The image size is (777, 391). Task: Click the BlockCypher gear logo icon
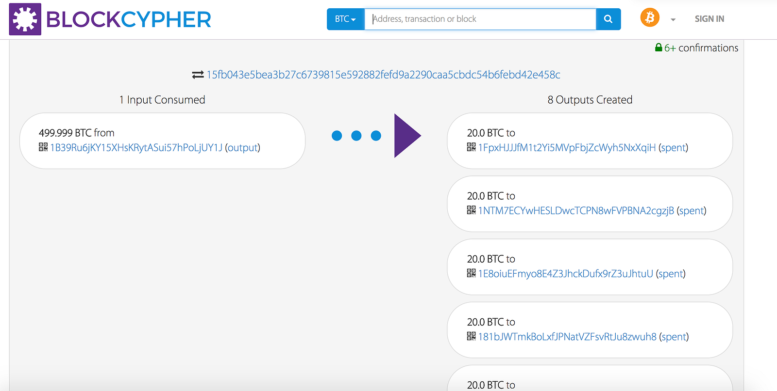25,19
